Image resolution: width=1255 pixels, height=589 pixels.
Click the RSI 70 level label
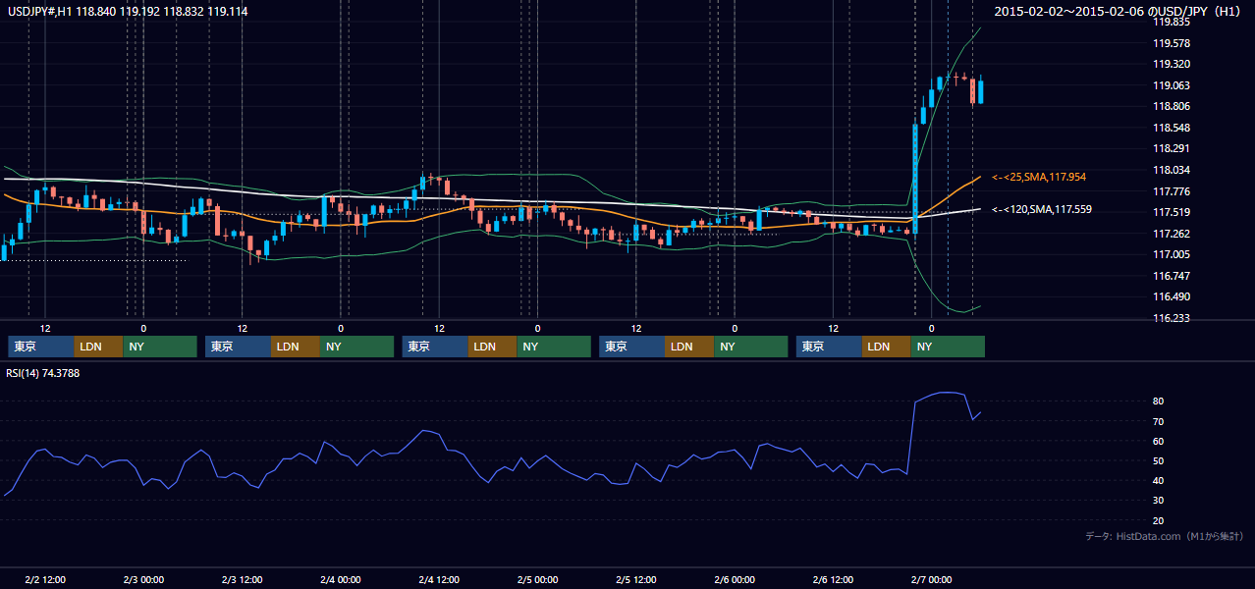click(1159, 421)
